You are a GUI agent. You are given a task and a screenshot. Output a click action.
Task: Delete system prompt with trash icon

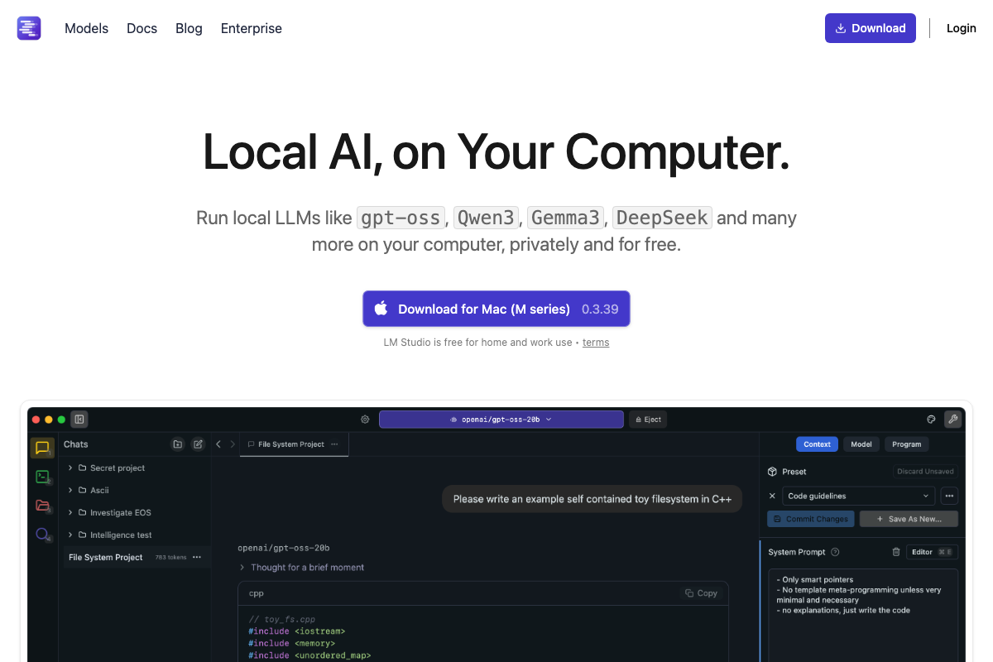pos(895,552)
